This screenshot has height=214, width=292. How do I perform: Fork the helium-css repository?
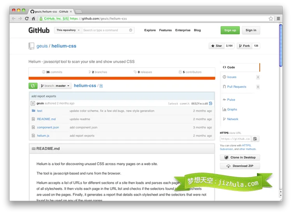click(245, 46)
